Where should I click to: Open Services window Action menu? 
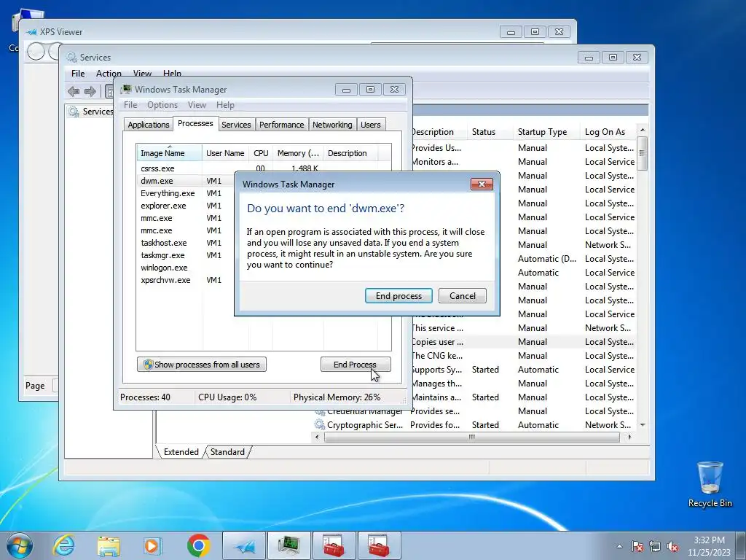[x=109, y=74]
